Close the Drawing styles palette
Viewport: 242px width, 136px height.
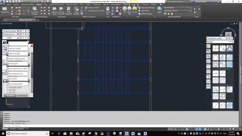pos(28,31)
